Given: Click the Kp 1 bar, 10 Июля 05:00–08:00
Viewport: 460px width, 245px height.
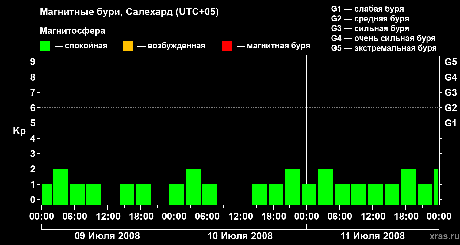Looking at the screenshot, I should tap(210, 194).
